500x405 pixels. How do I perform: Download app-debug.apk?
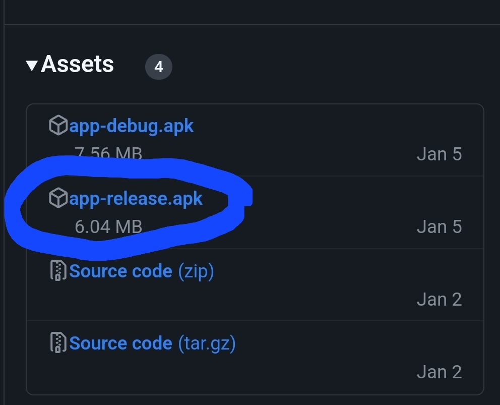point(131,126)
